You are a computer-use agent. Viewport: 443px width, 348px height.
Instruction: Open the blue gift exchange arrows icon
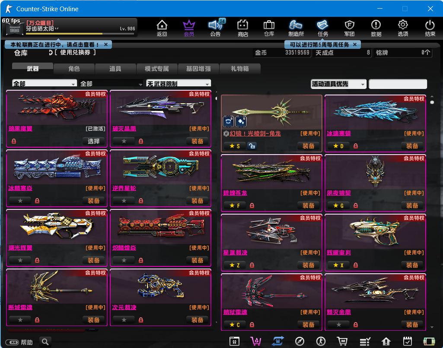[278, 341]
